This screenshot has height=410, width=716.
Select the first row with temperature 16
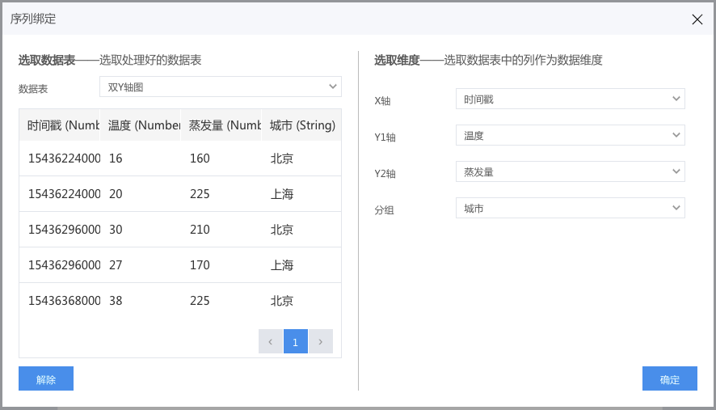click(180, 159)
